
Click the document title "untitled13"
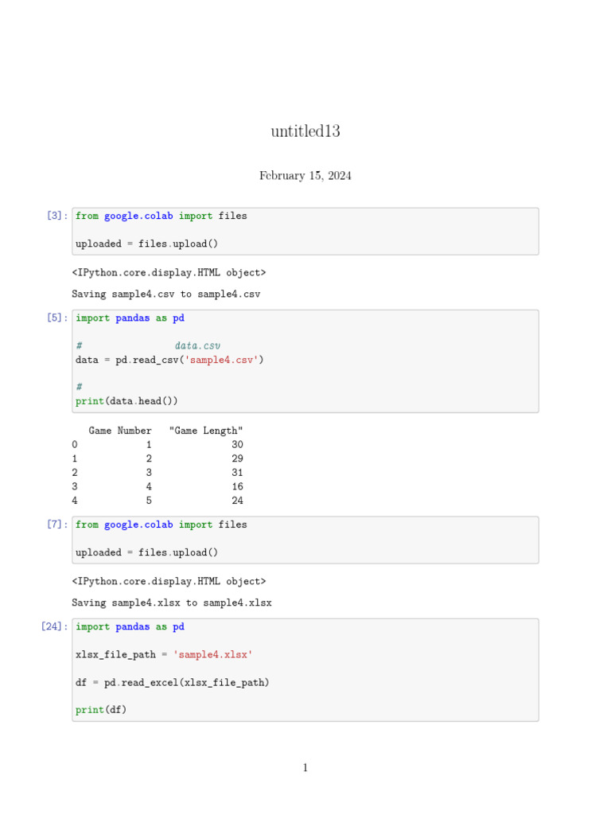(305, 131)
